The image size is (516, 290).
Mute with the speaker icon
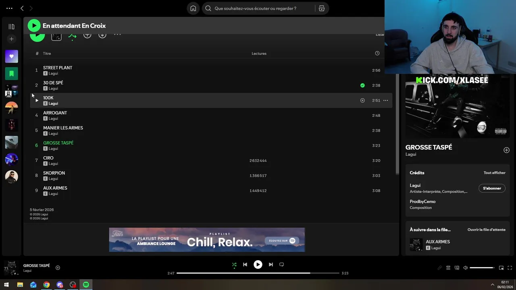point(465,268)
